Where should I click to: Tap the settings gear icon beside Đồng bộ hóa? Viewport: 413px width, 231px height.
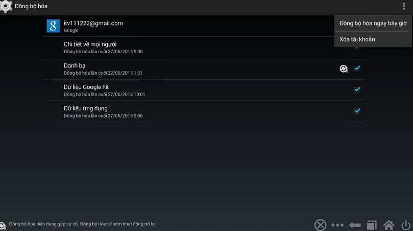[6, 6]
